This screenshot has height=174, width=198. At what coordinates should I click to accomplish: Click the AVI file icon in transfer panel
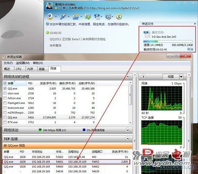click(x=147, y=34)
